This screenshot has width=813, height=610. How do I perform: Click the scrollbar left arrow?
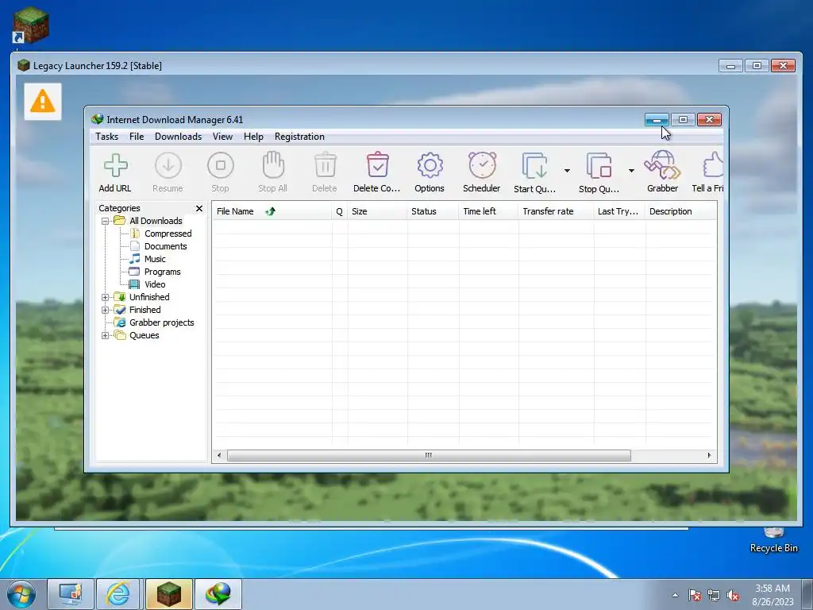pos(219,455)
